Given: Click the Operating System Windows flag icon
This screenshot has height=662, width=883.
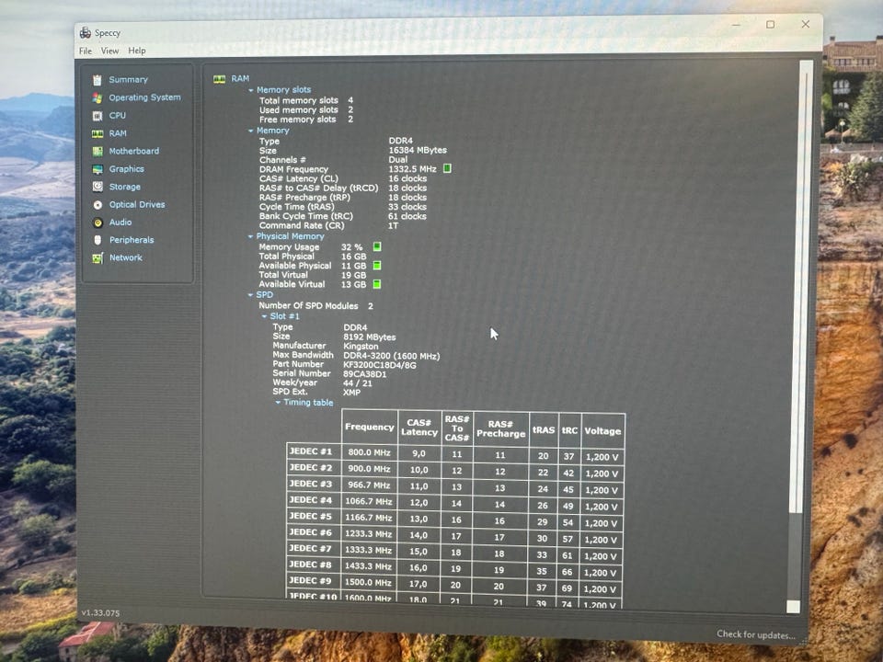Looking at the screenshot, I should tap(97, 98).
